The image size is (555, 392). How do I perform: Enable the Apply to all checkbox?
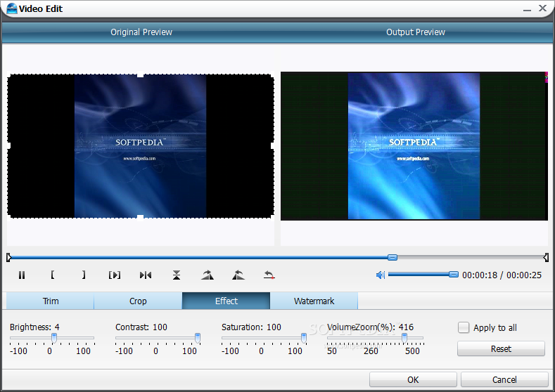[464, 327]
